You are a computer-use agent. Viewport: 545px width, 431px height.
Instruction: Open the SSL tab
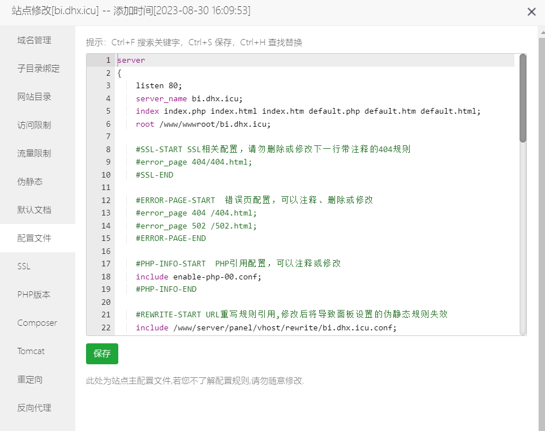point(37,266)
